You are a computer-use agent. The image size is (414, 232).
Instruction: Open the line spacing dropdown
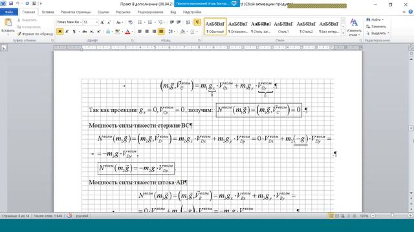172,32
